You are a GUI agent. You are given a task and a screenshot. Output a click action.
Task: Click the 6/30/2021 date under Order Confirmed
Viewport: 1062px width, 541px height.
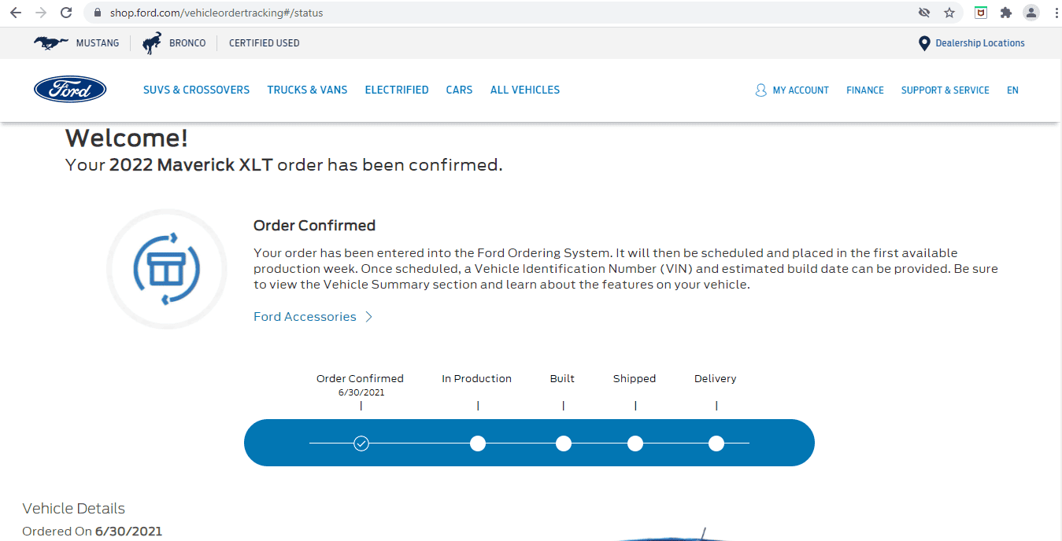point(361,392)
